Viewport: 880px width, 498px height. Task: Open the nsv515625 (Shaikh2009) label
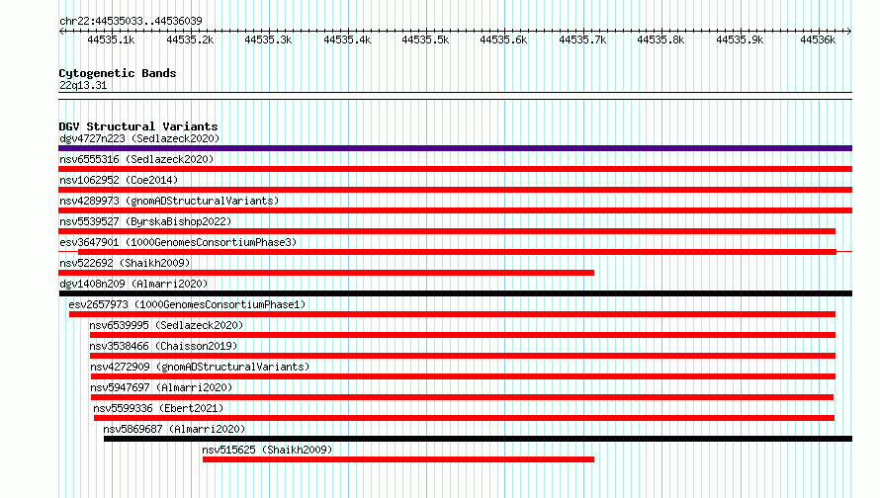pos(267,450)
